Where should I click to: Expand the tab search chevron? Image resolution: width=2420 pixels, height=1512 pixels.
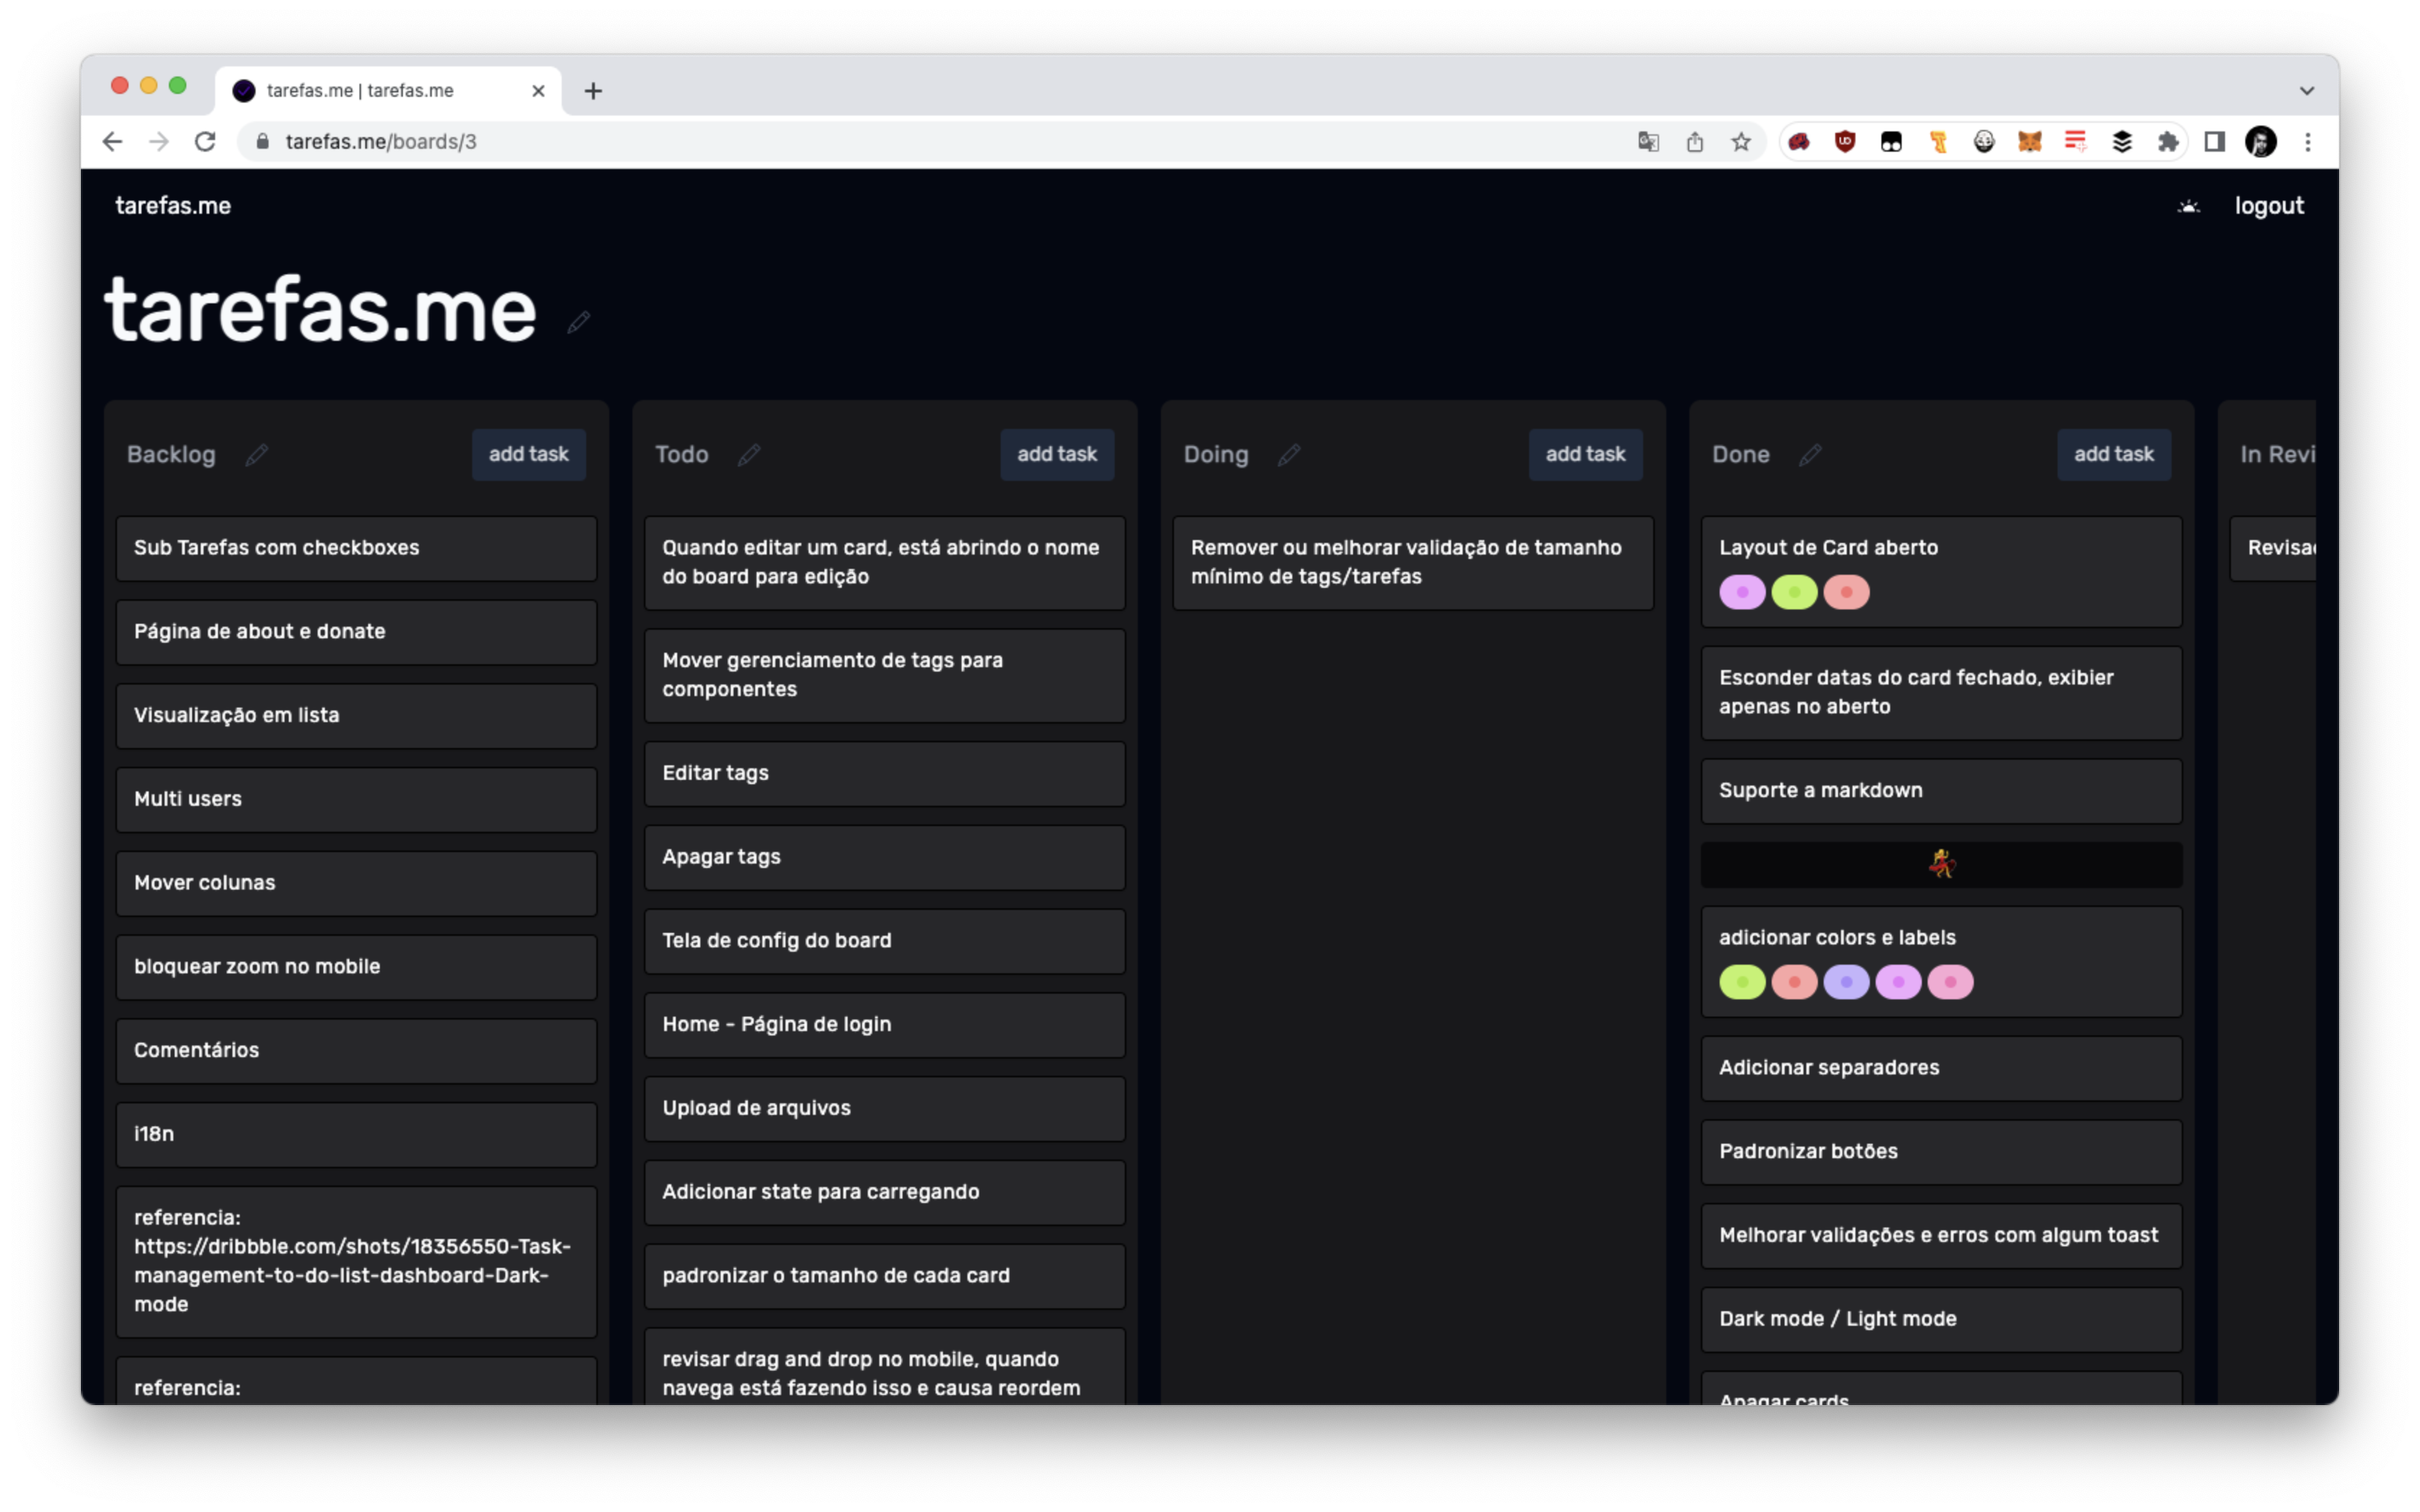2306,91
